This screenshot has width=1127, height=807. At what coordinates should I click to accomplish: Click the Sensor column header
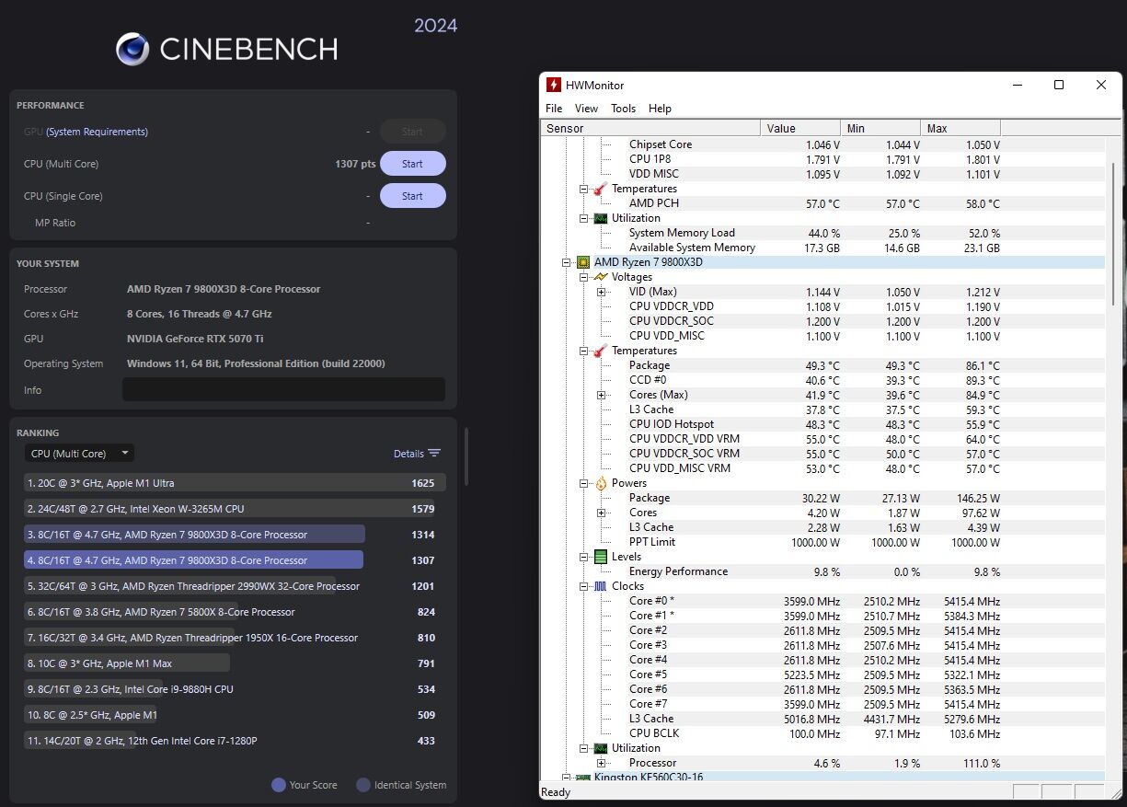[650, 128]
